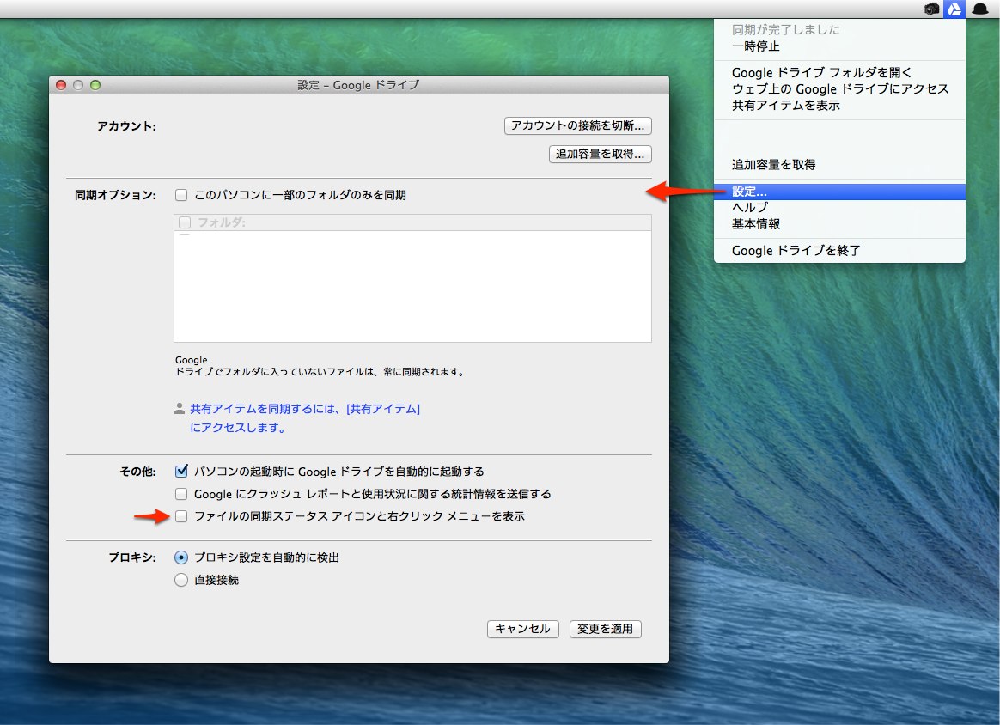1000x725 pixels.
Task: Click the 設定 – Google ドライブ window title
Action: pos(358,85)
